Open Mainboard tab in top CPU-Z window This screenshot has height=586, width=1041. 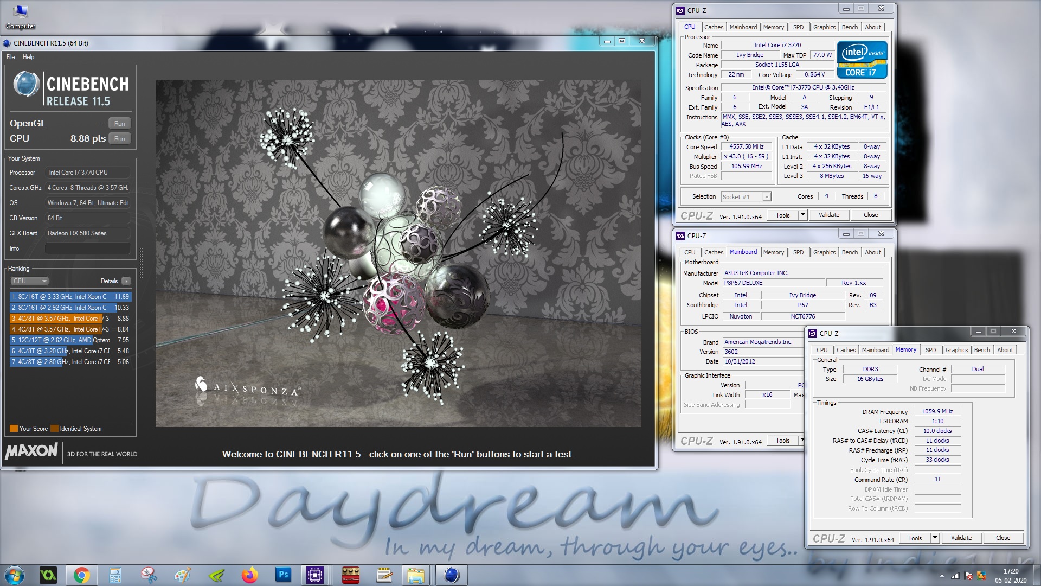[x=743, y=27]
